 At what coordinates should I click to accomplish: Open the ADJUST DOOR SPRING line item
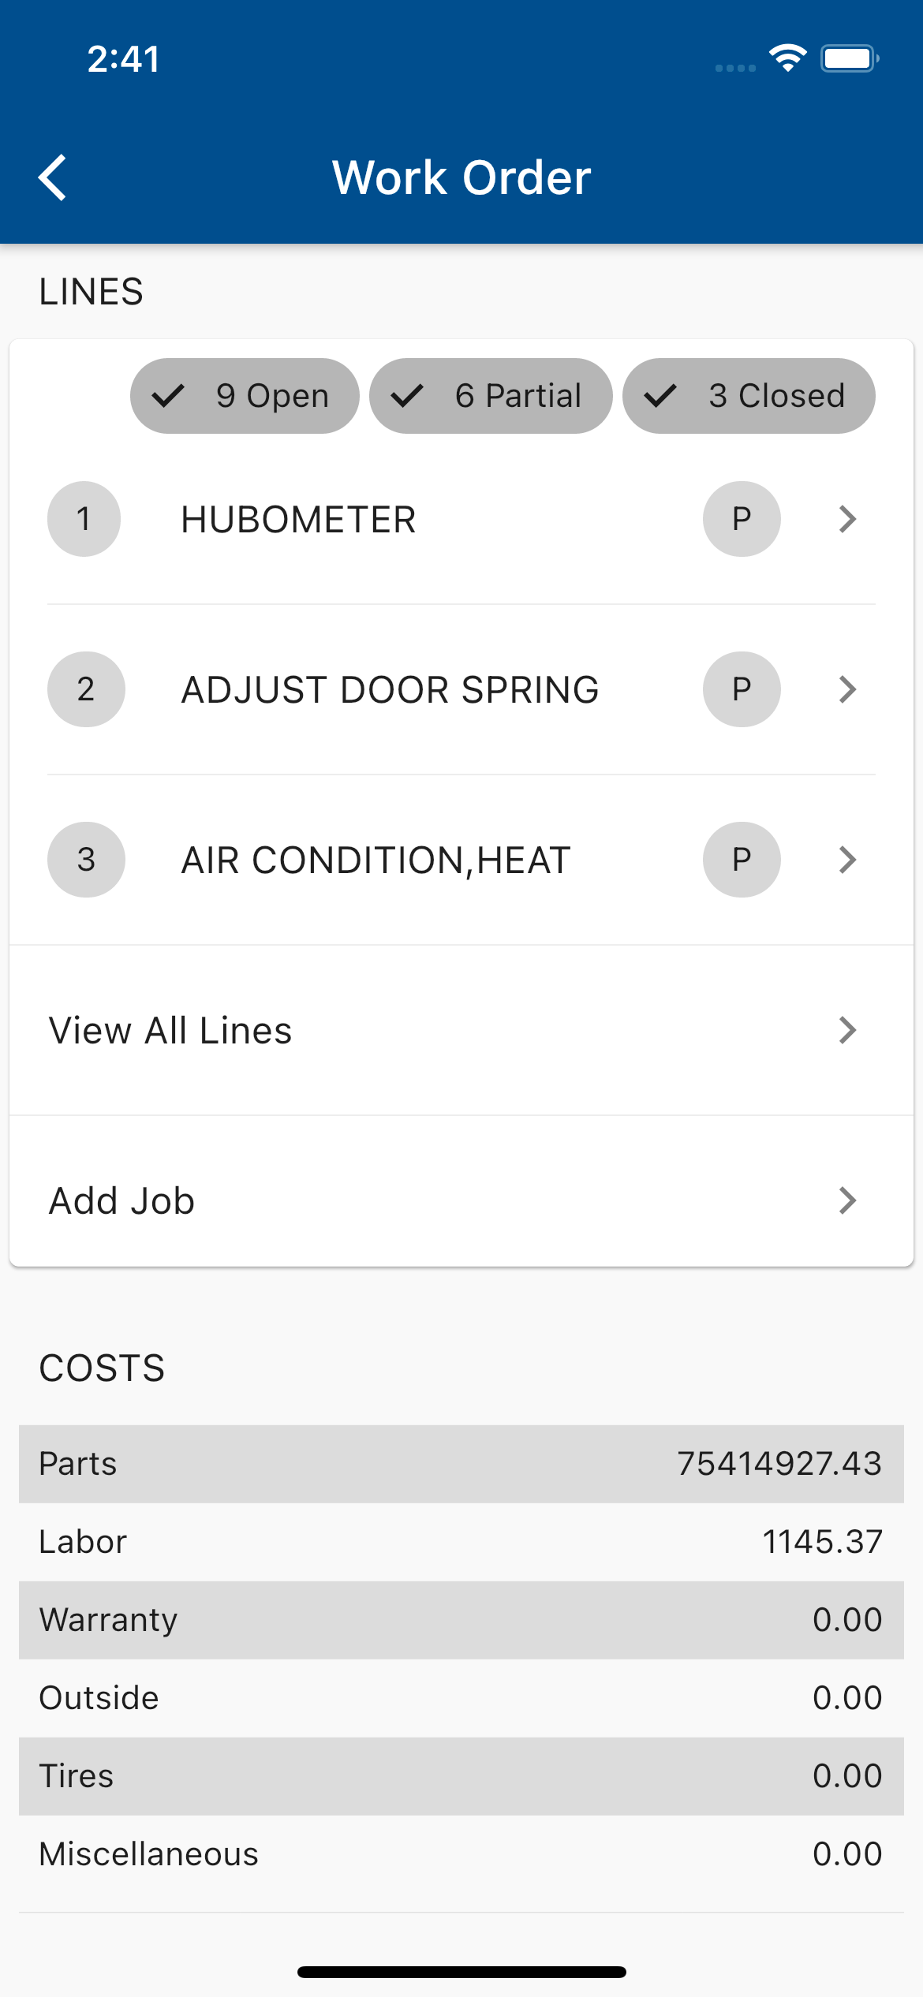(x=390, y=690)
